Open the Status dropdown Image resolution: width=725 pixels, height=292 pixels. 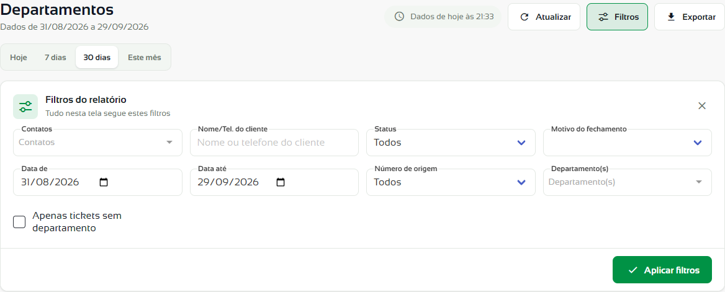(451, 143)
